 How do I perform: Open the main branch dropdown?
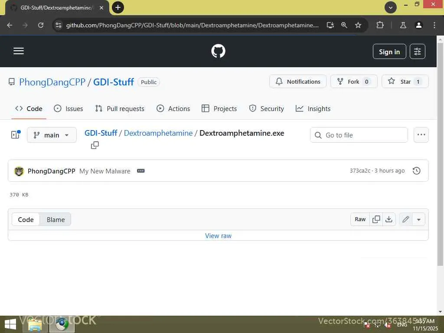tap(52, 135)
